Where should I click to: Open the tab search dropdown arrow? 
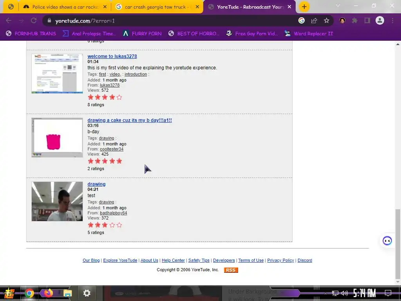tap(338, 5)
